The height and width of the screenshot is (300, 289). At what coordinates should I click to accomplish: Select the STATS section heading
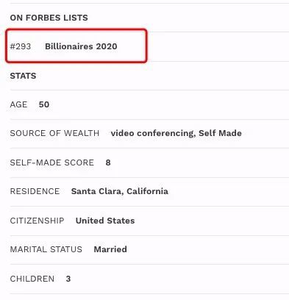pyautogui.click(x=23, y=76)
